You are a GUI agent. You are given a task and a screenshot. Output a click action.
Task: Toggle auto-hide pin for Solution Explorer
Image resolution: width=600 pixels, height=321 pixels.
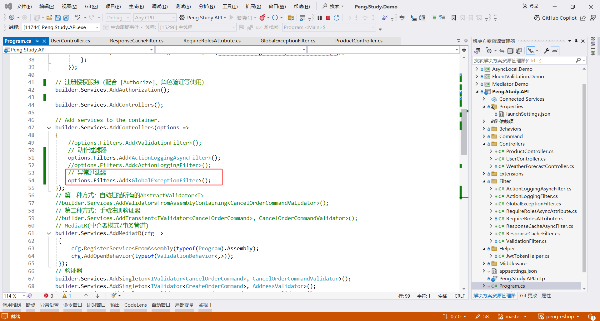(x=576, y=41)
